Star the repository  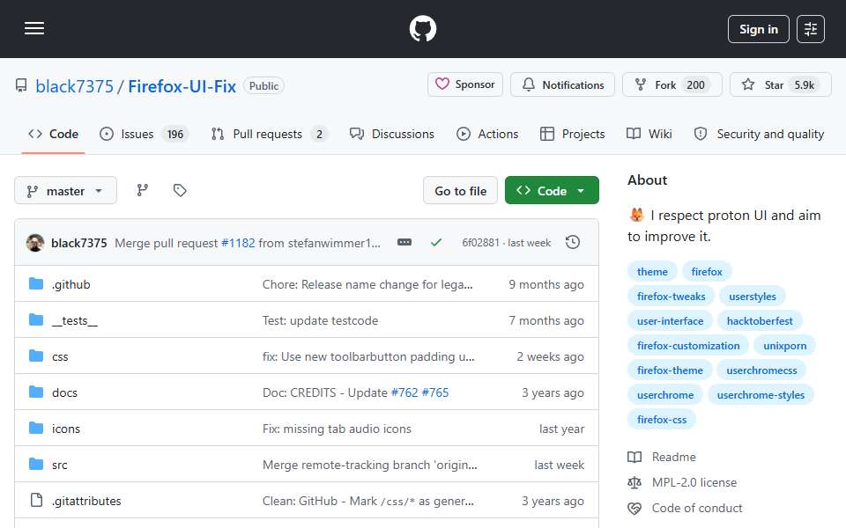(x=780, y=84)
